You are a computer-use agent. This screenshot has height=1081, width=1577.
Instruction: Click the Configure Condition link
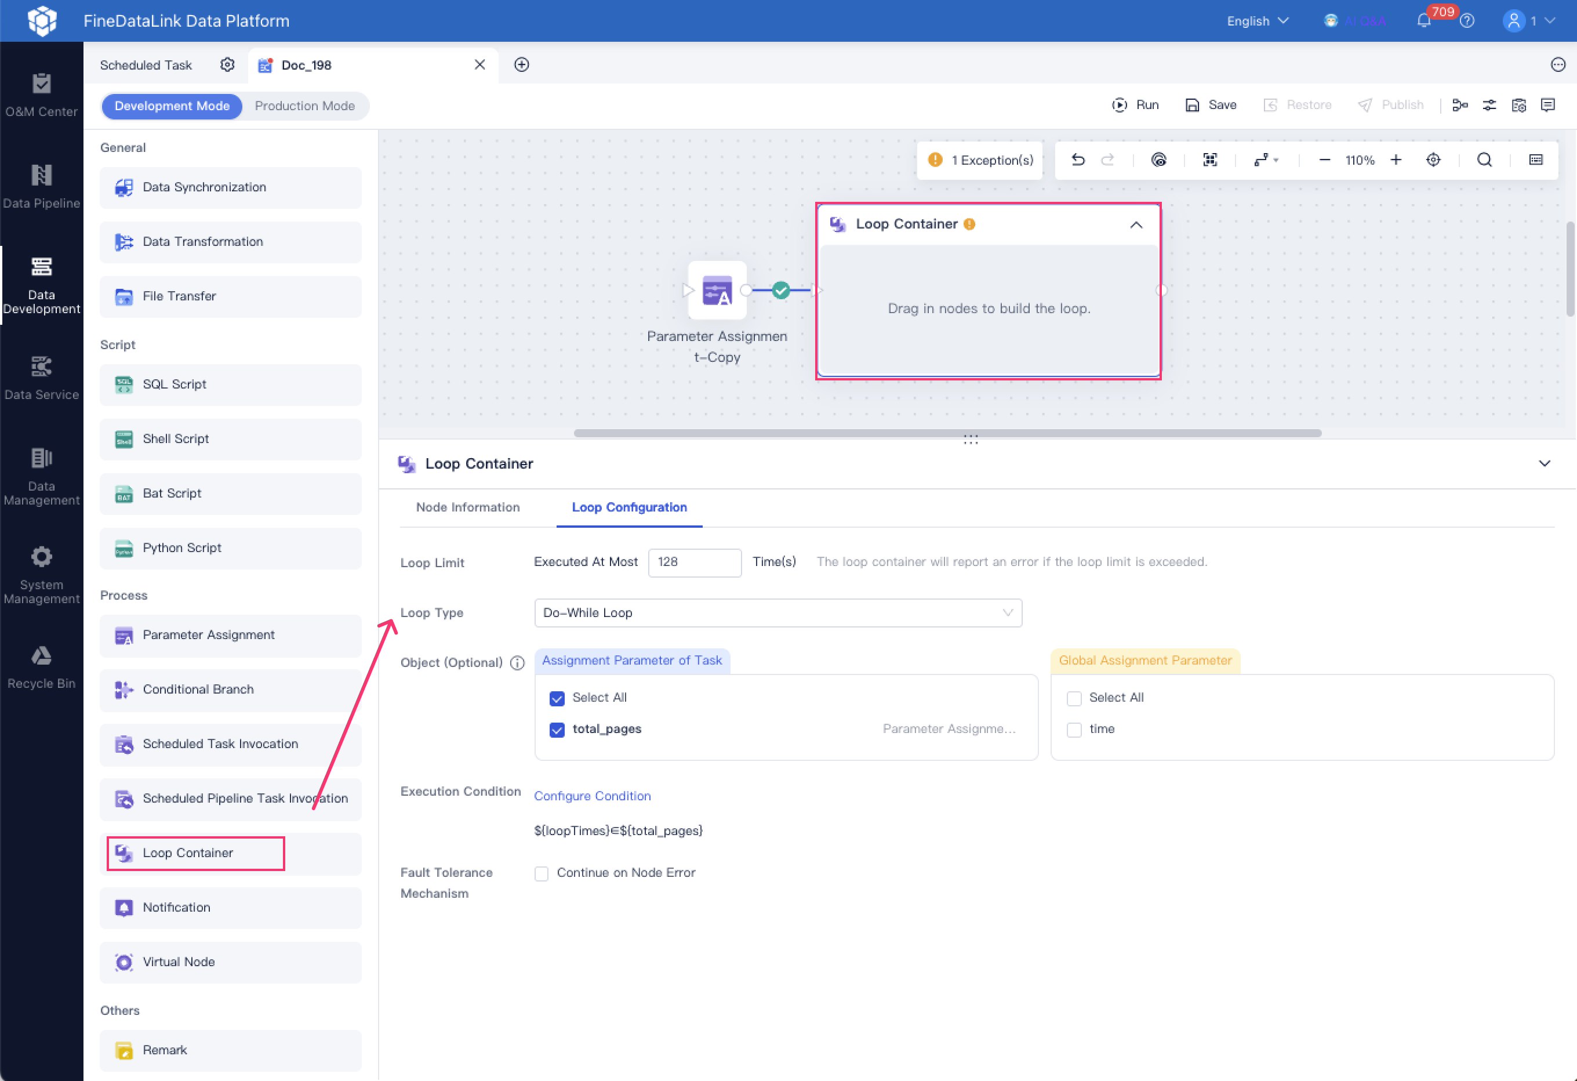tap(592, 795)
